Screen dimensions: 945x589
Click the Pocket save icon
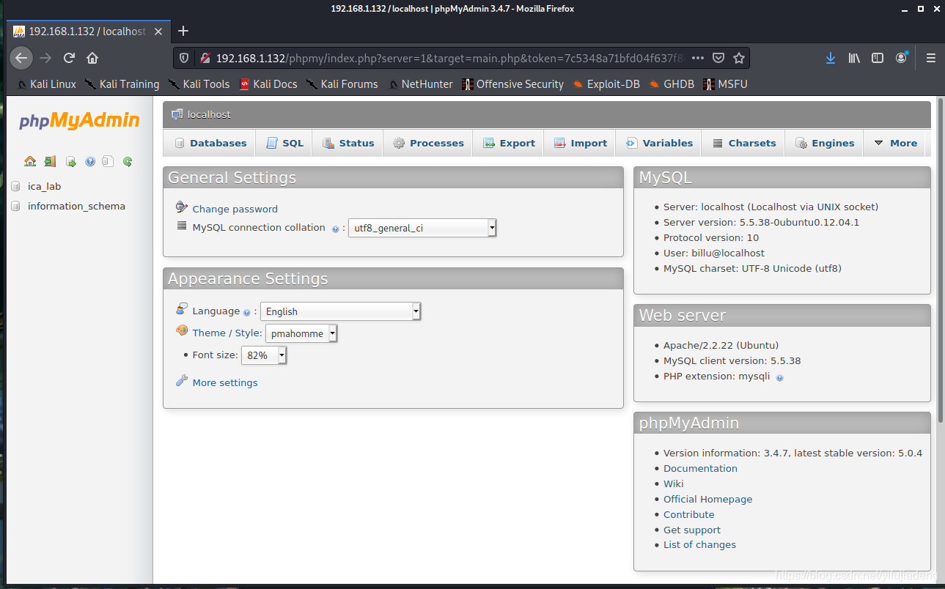(718, 58)
